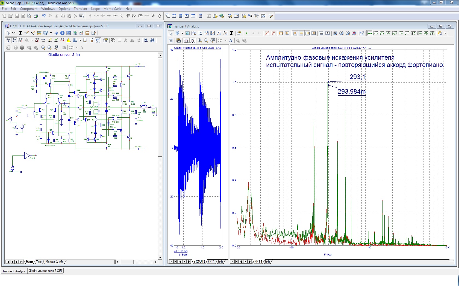Click the Undo arrow in main toolbar

tap(44, 16)
